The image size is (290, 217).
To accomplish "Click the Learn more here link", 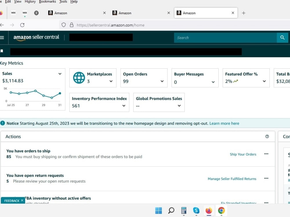I will (x=224, y=123).
